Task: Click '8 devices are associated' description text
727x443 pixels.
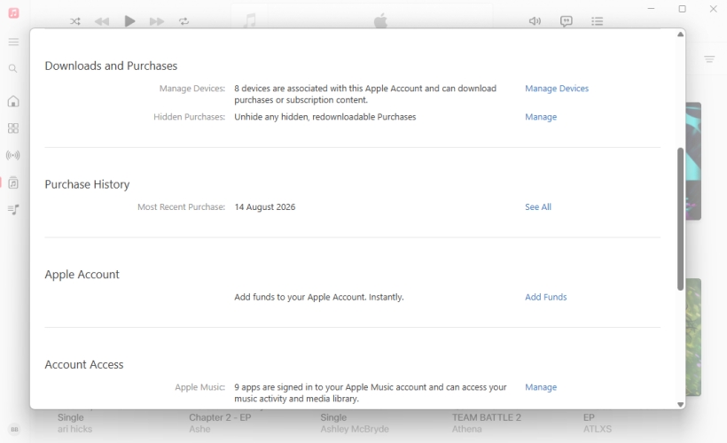Action: click(365, 94)
